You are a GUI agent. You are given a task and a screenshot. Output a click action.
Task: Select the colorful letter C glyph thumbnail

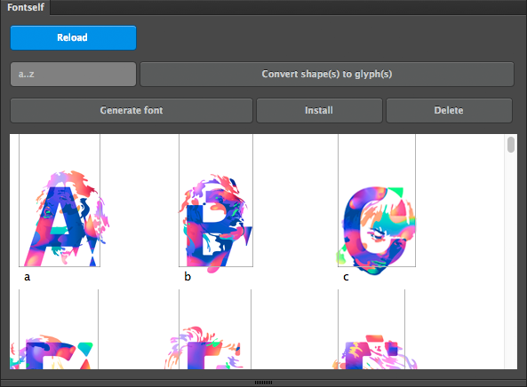click(377, 201)
